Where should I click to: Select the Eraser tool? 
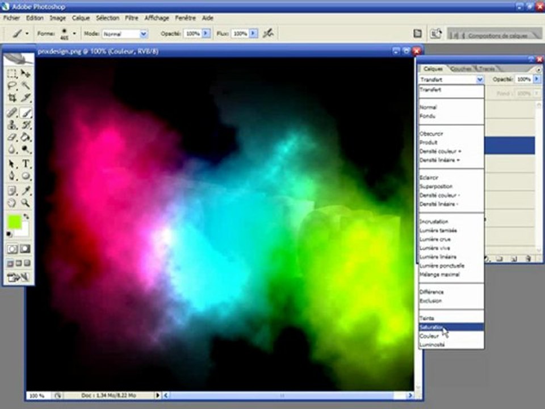[x=12, y=137]
